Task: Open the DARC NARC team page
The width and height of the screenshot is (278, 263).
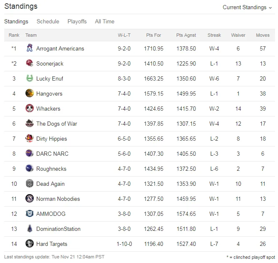Action: (52, 154)
